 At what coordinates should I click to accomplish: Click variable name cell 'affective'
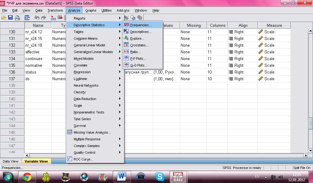(38, 52)
